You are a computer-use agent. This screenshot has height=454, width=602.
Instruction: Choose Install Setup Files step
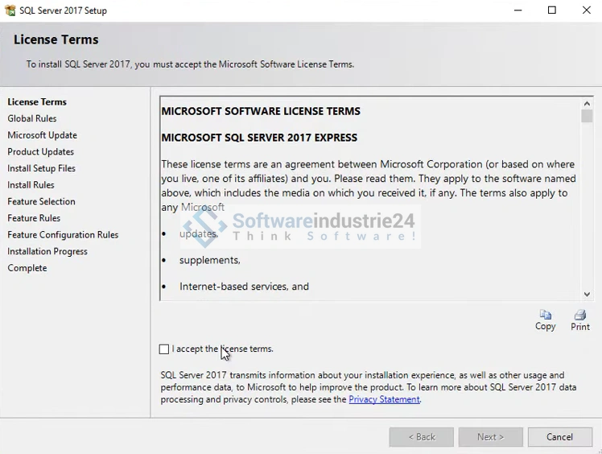42,168
